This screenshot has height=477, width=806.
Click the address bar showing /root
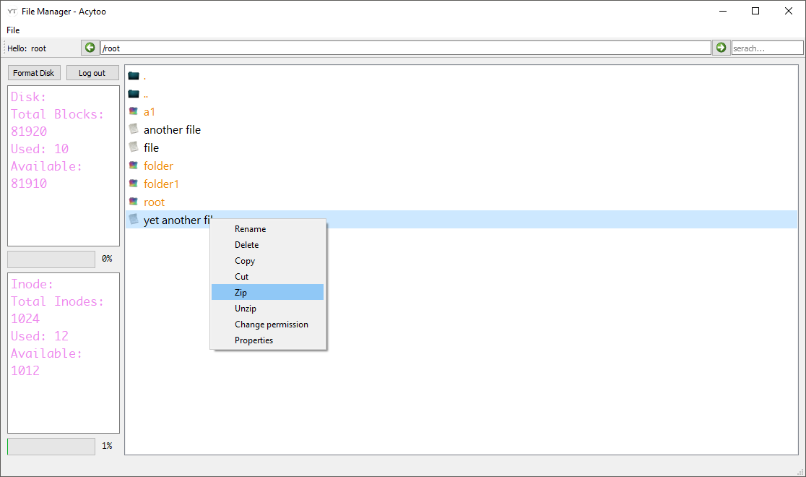pyautogui.click(x=406, y=47)
